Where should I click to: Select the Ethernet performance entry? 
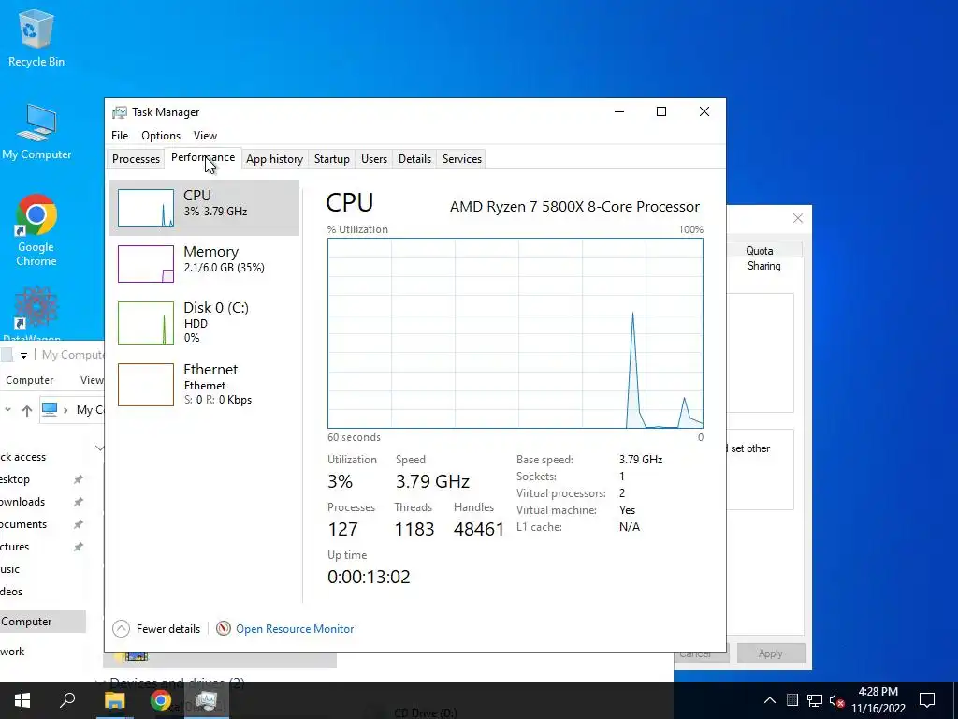coord(204,385)
